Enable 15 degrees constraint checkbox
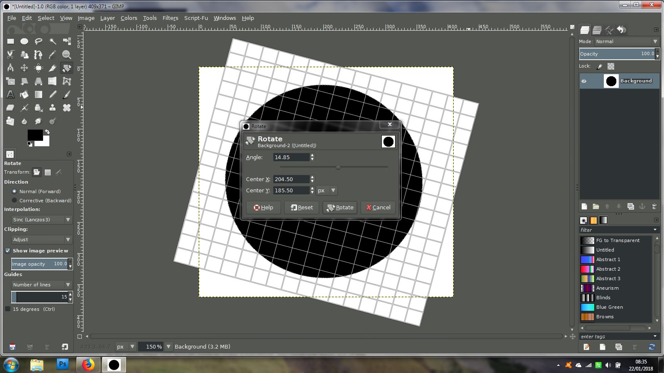This screenshot has width=664, height=373. tap(7, 309)
